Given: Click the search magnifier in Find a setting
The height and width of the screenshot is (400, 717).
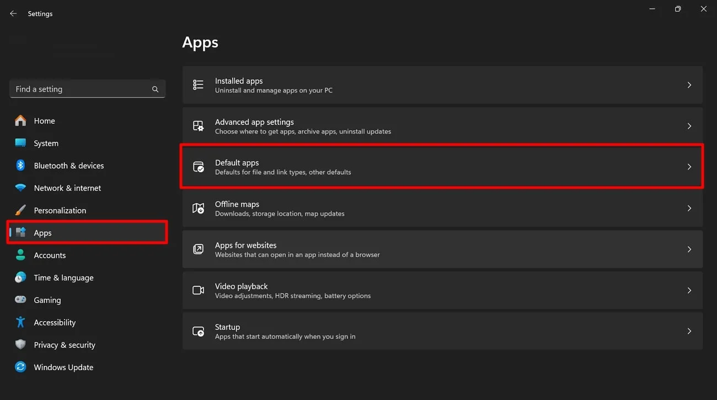Looking at the screenshot, I should [x=155, y=88].
